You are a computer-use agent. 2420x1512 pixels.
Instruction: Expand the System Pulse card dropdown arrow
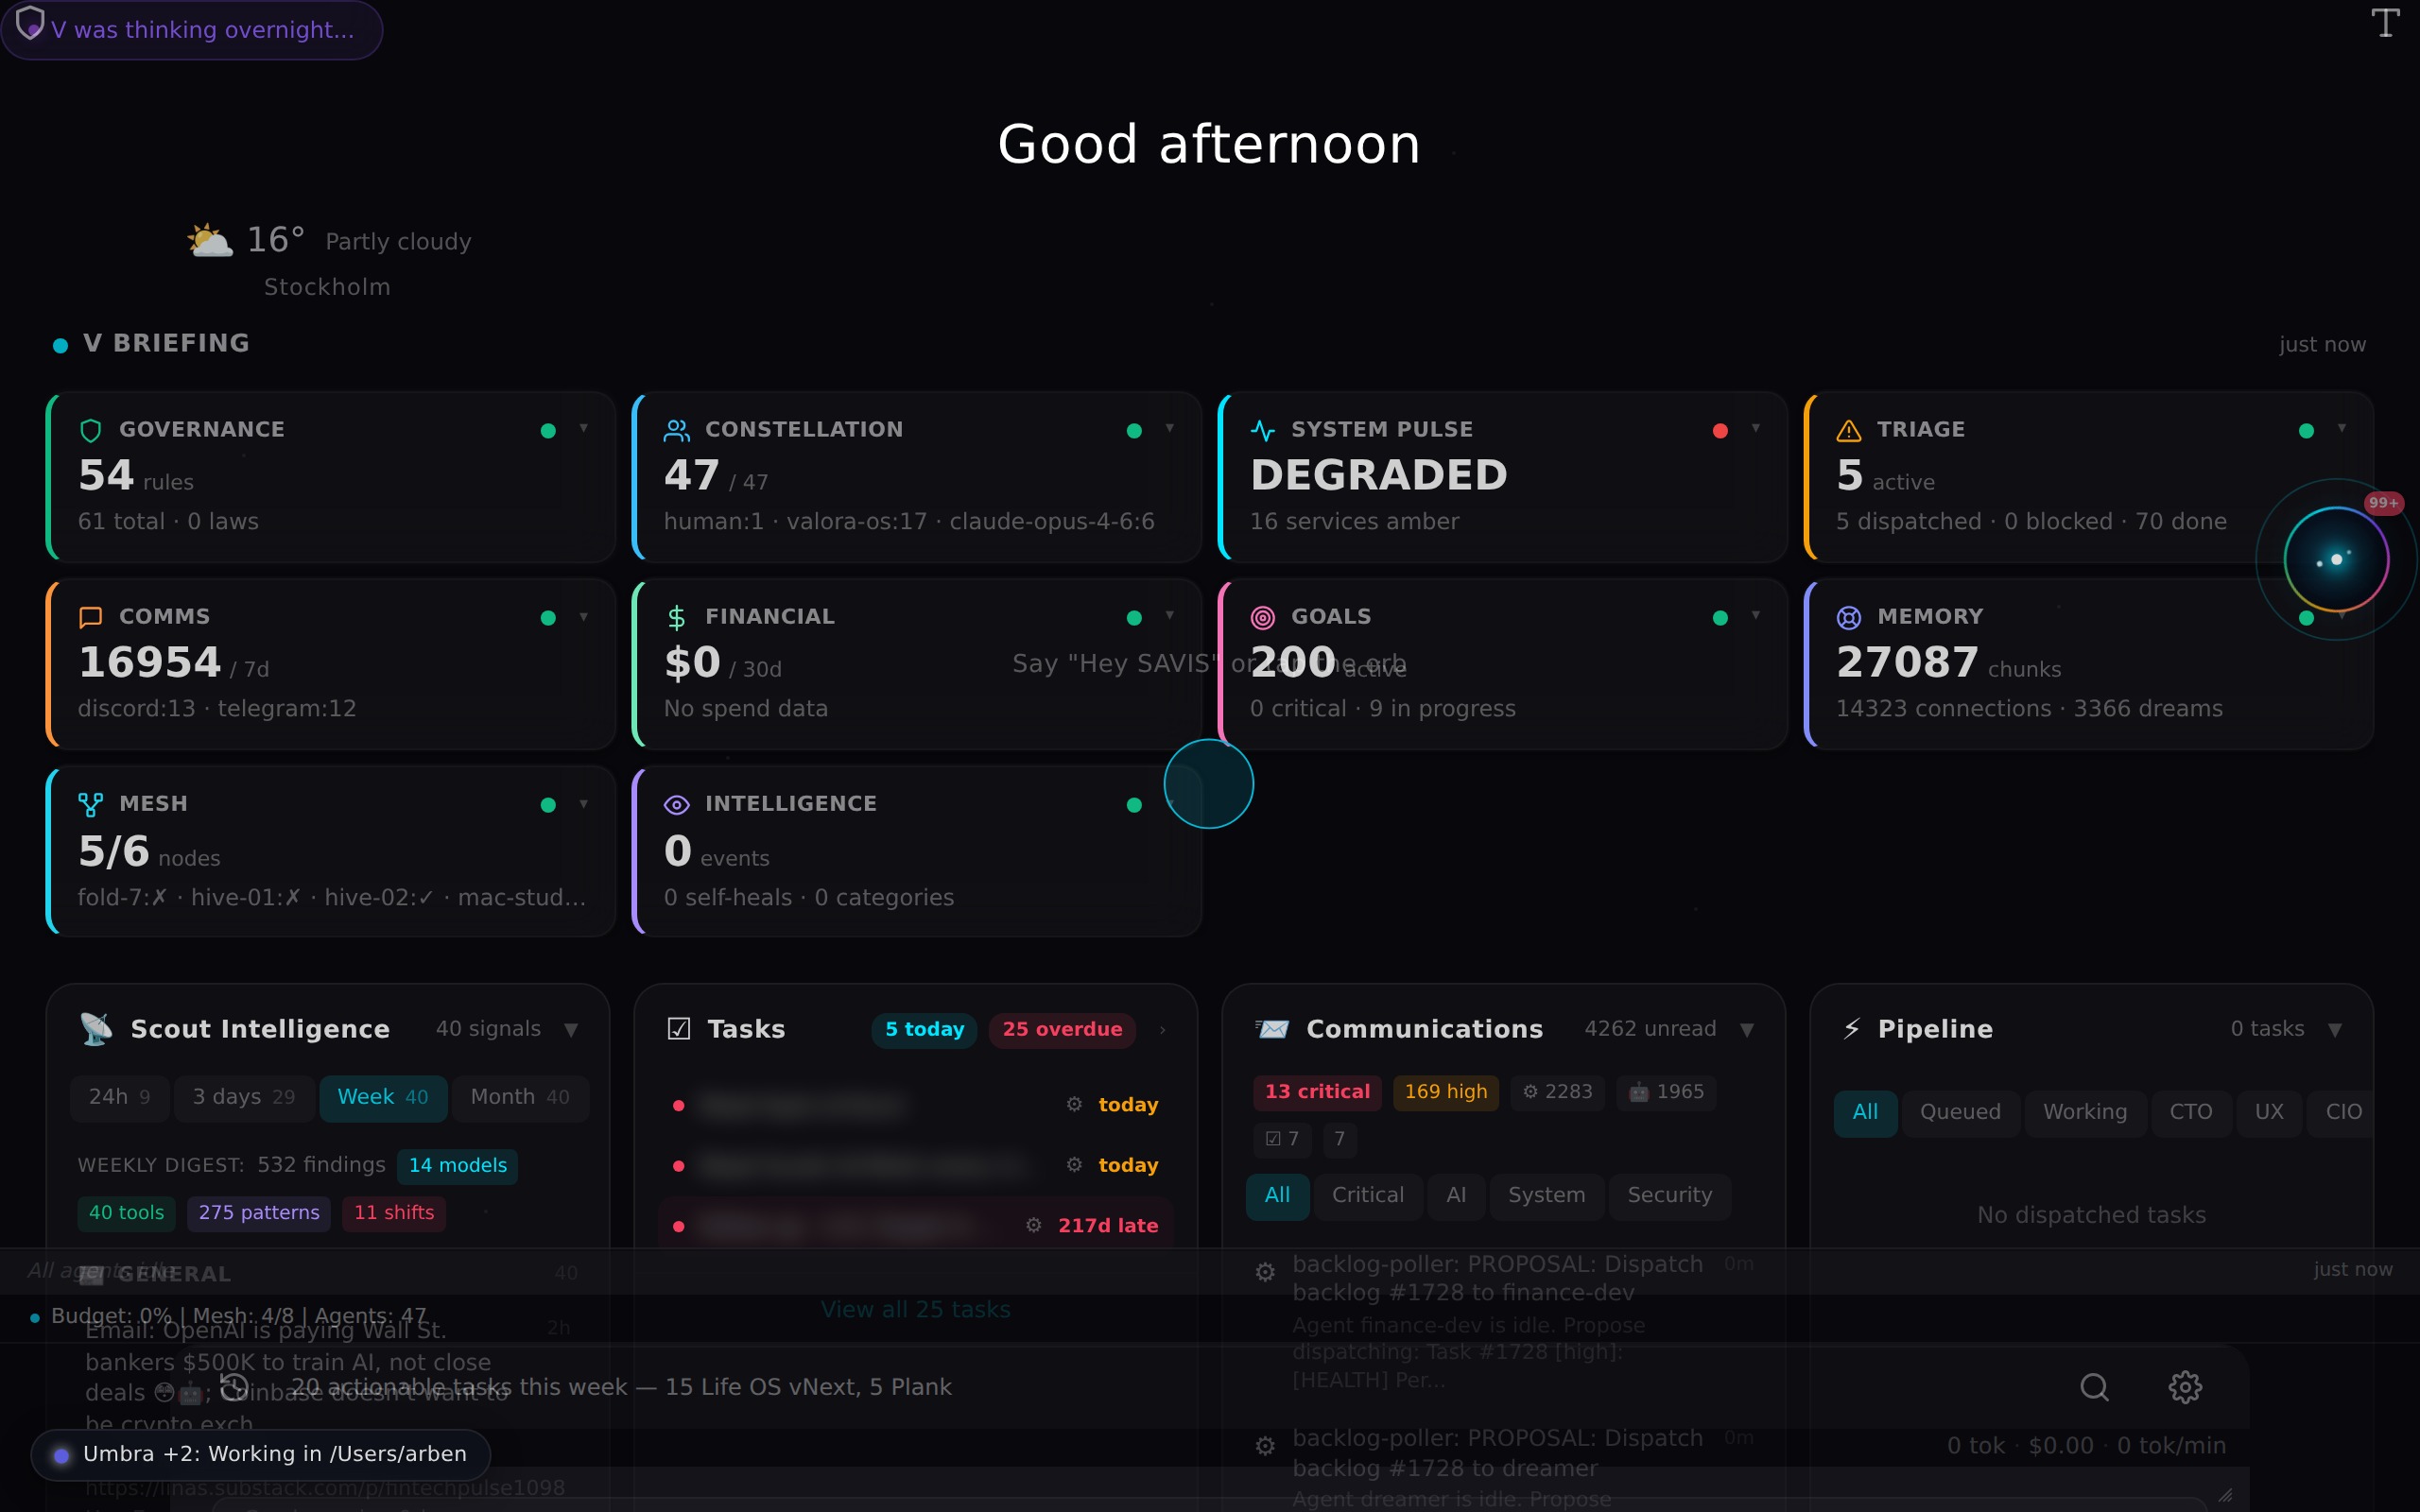(1756, 428)
